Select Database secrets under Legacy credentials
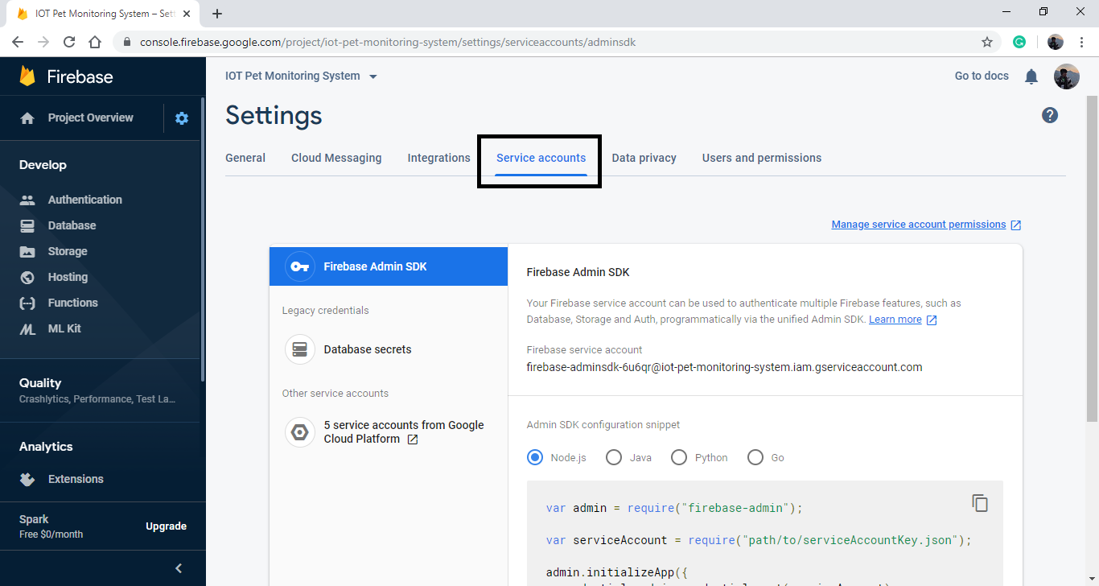Screen dimensions: 1099x586 (367, 349)
